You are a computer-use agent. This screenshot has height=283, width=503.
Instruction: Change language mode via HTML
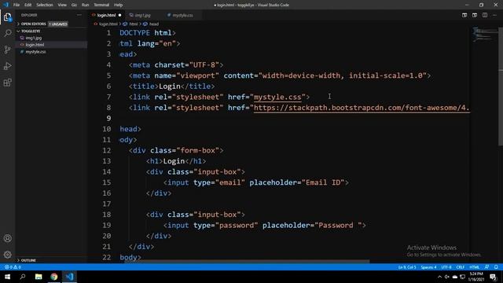(x=474, y=267)
